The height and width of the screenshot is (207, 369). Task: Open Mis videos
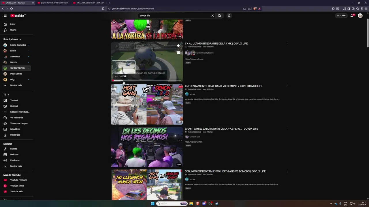(x=17, y=129)
